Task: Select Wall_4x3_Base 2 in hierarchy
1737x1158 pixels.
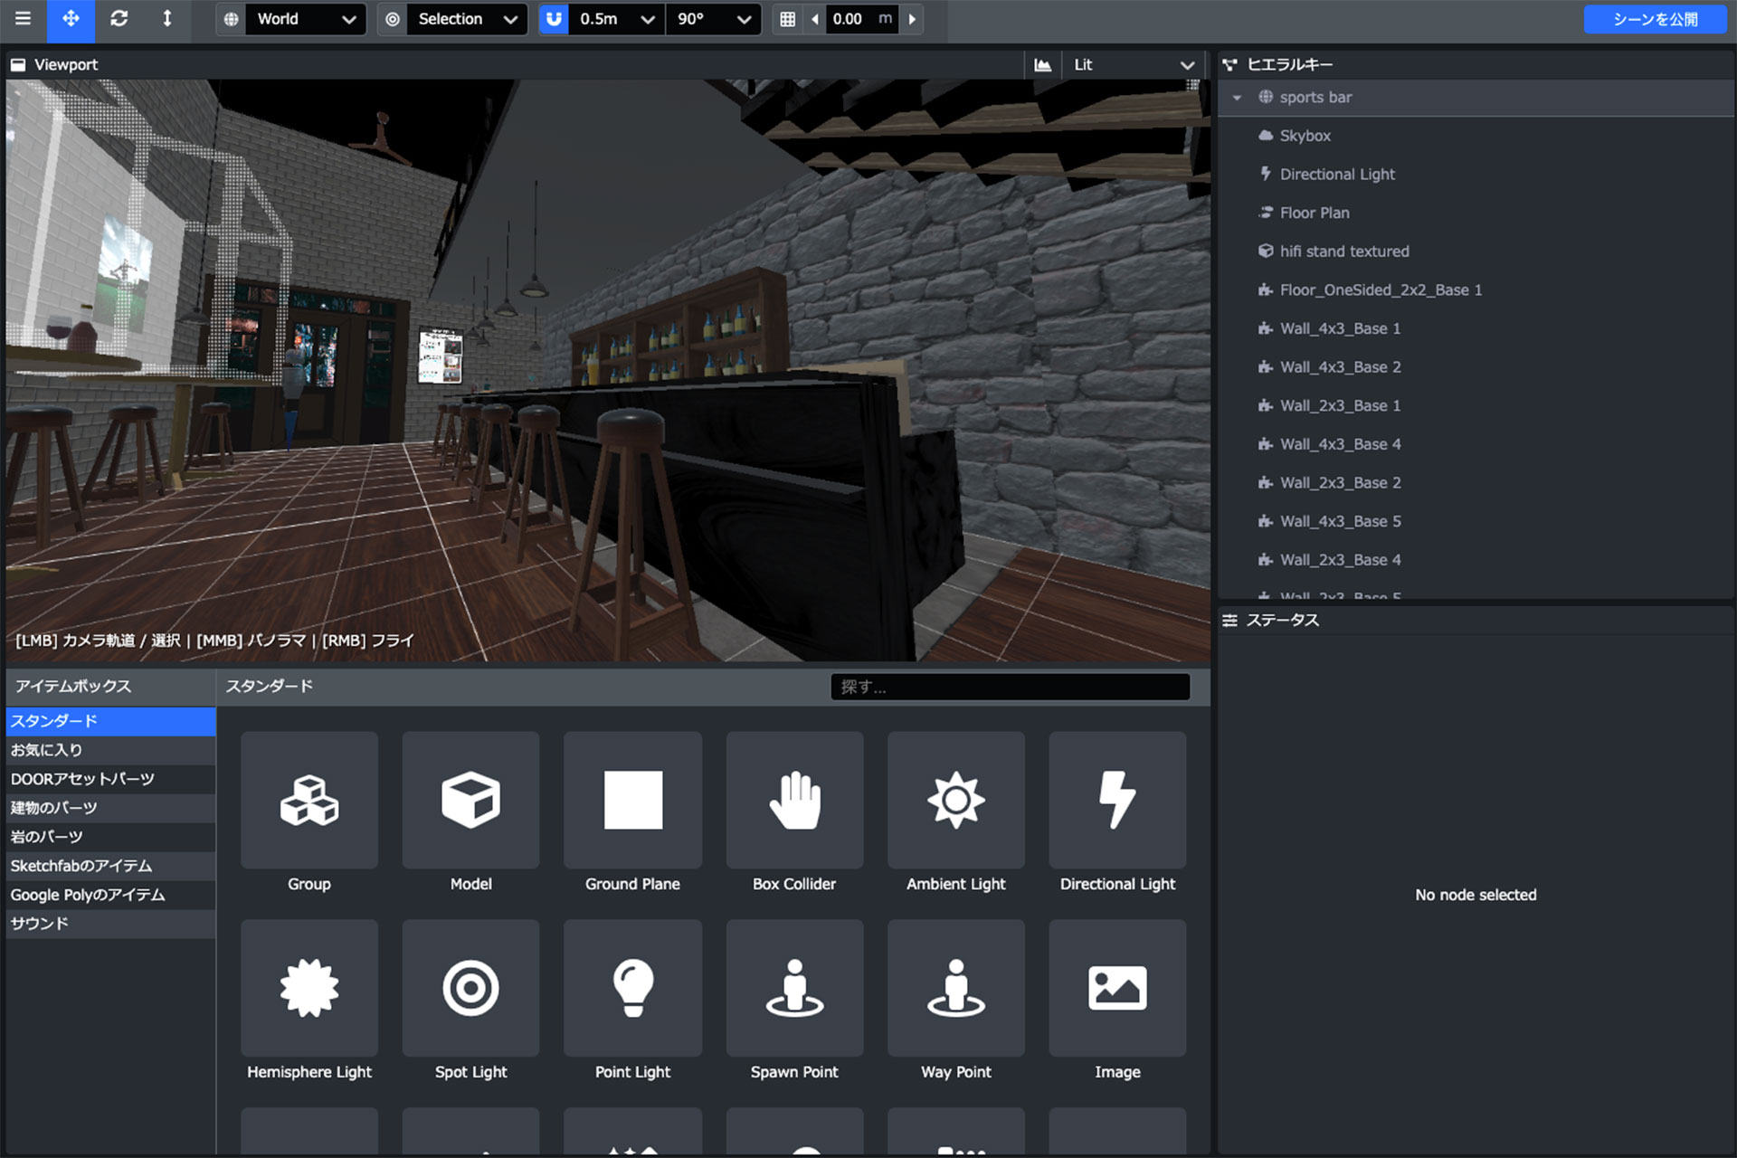Action: click(1476, 367)
